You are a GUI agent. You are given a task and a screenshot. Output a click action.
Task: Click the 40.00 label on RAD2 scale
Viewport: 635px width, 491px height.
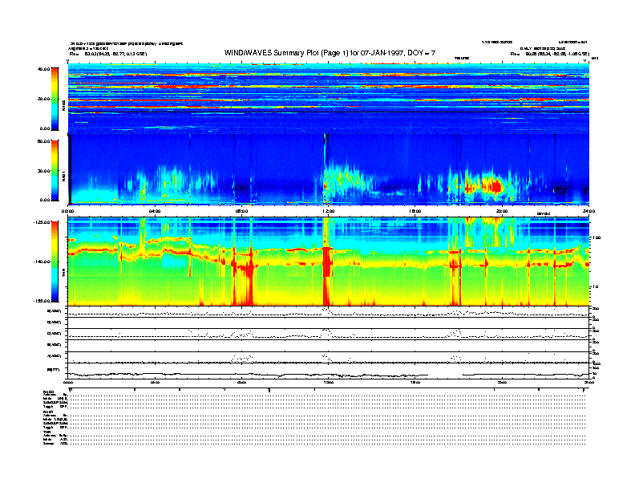tap(44, 69)
